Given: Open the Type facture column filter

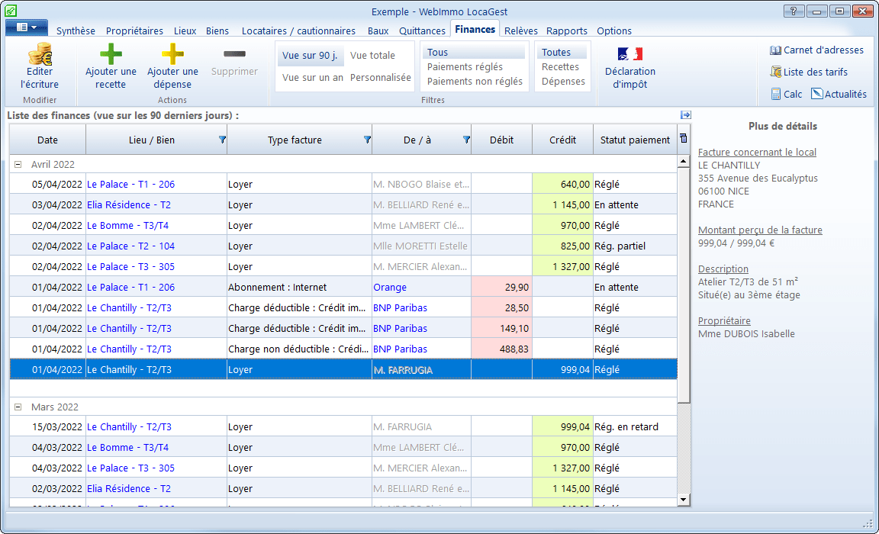Looking at the screenshot, I should (x=367, y=140).
